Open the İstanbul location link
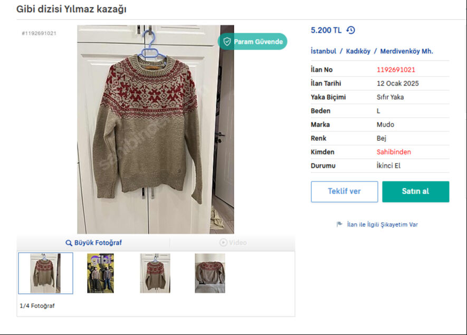Viewport: 467px width, 335px height. [323, 51]
